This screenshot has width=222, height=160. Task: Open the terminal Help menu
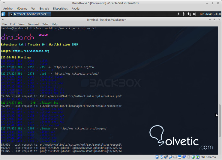click(x=55, y=24)
